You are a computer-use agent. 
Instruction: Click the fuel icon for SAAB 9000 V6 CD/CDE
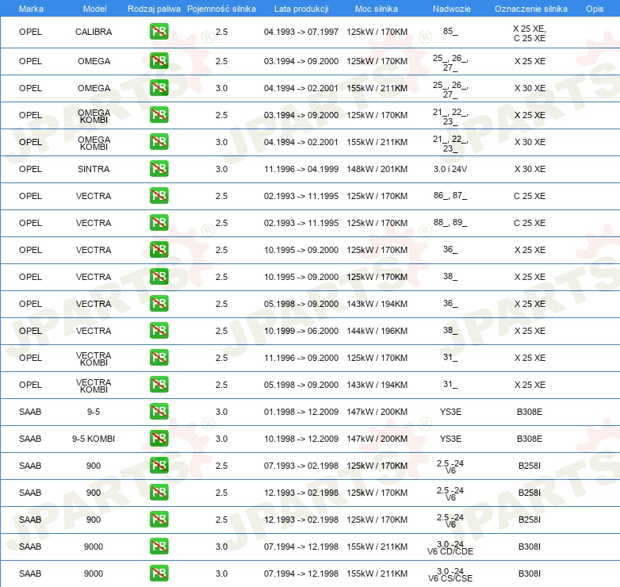pyautogui.click(x=159, y=547)
